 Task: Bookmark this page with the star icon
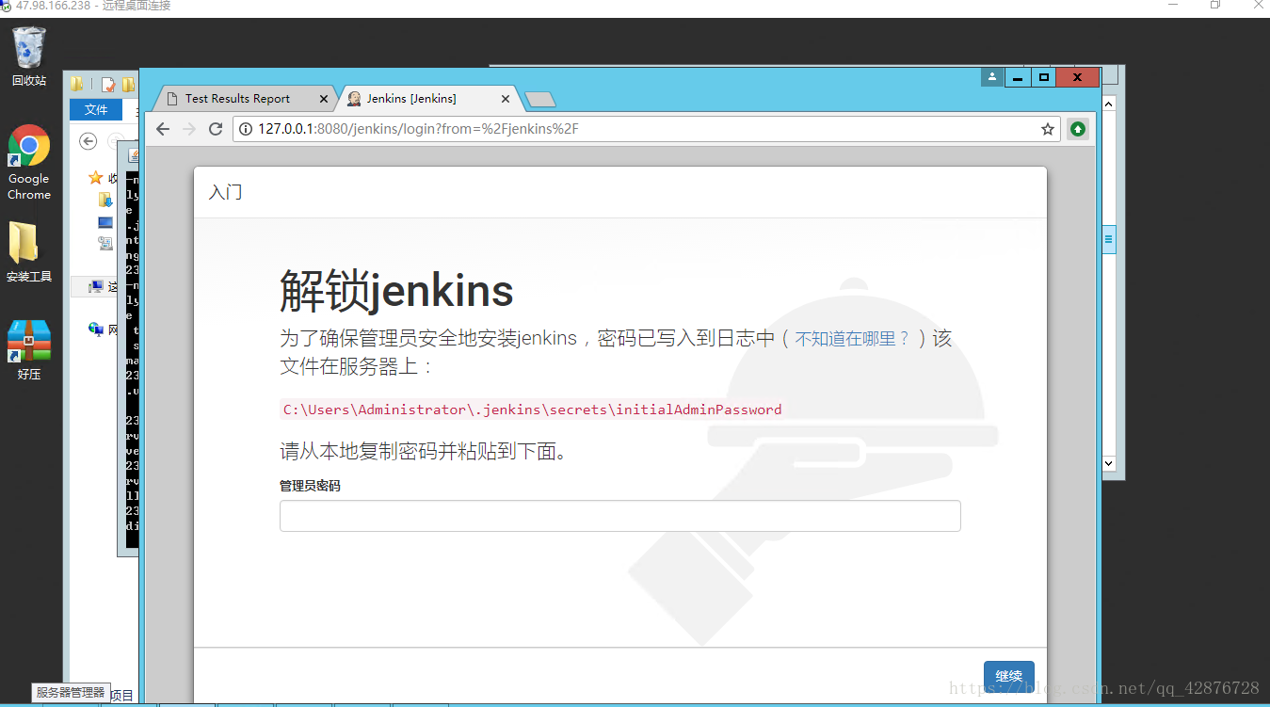1047,129
